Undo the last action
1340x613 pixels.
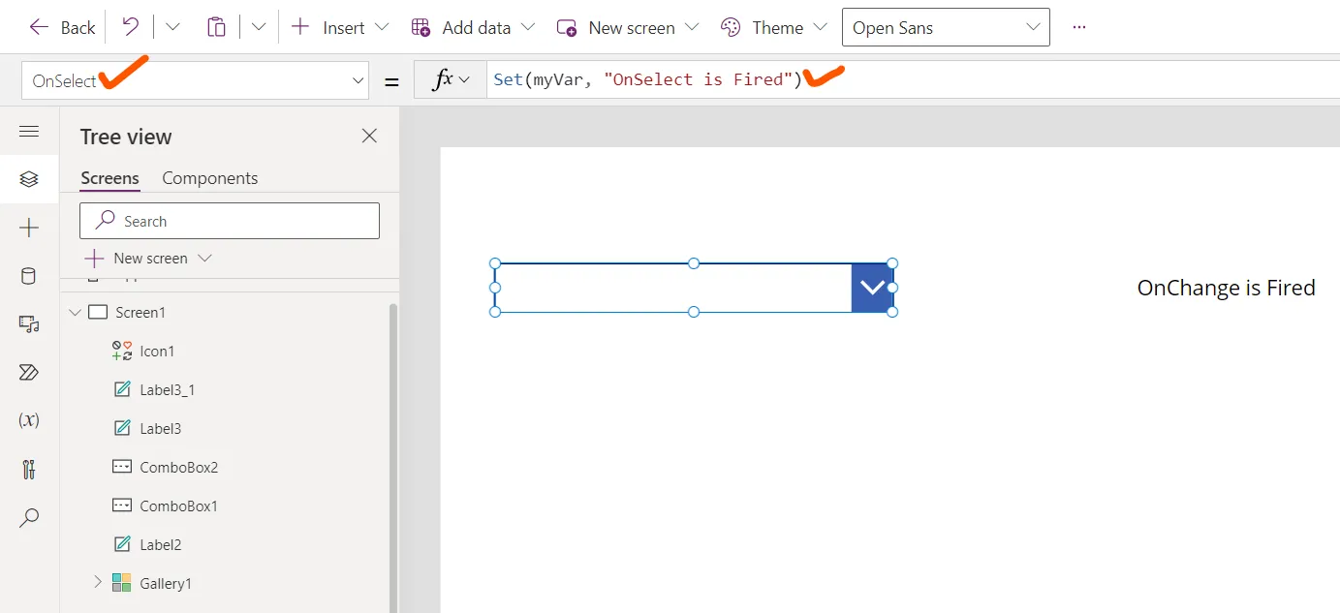(131, 27)
